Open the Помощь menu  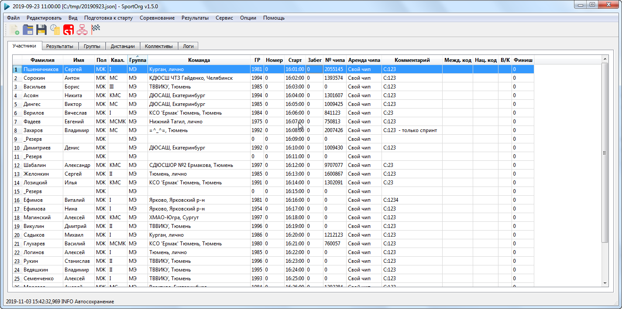click(x=274, y=18)
